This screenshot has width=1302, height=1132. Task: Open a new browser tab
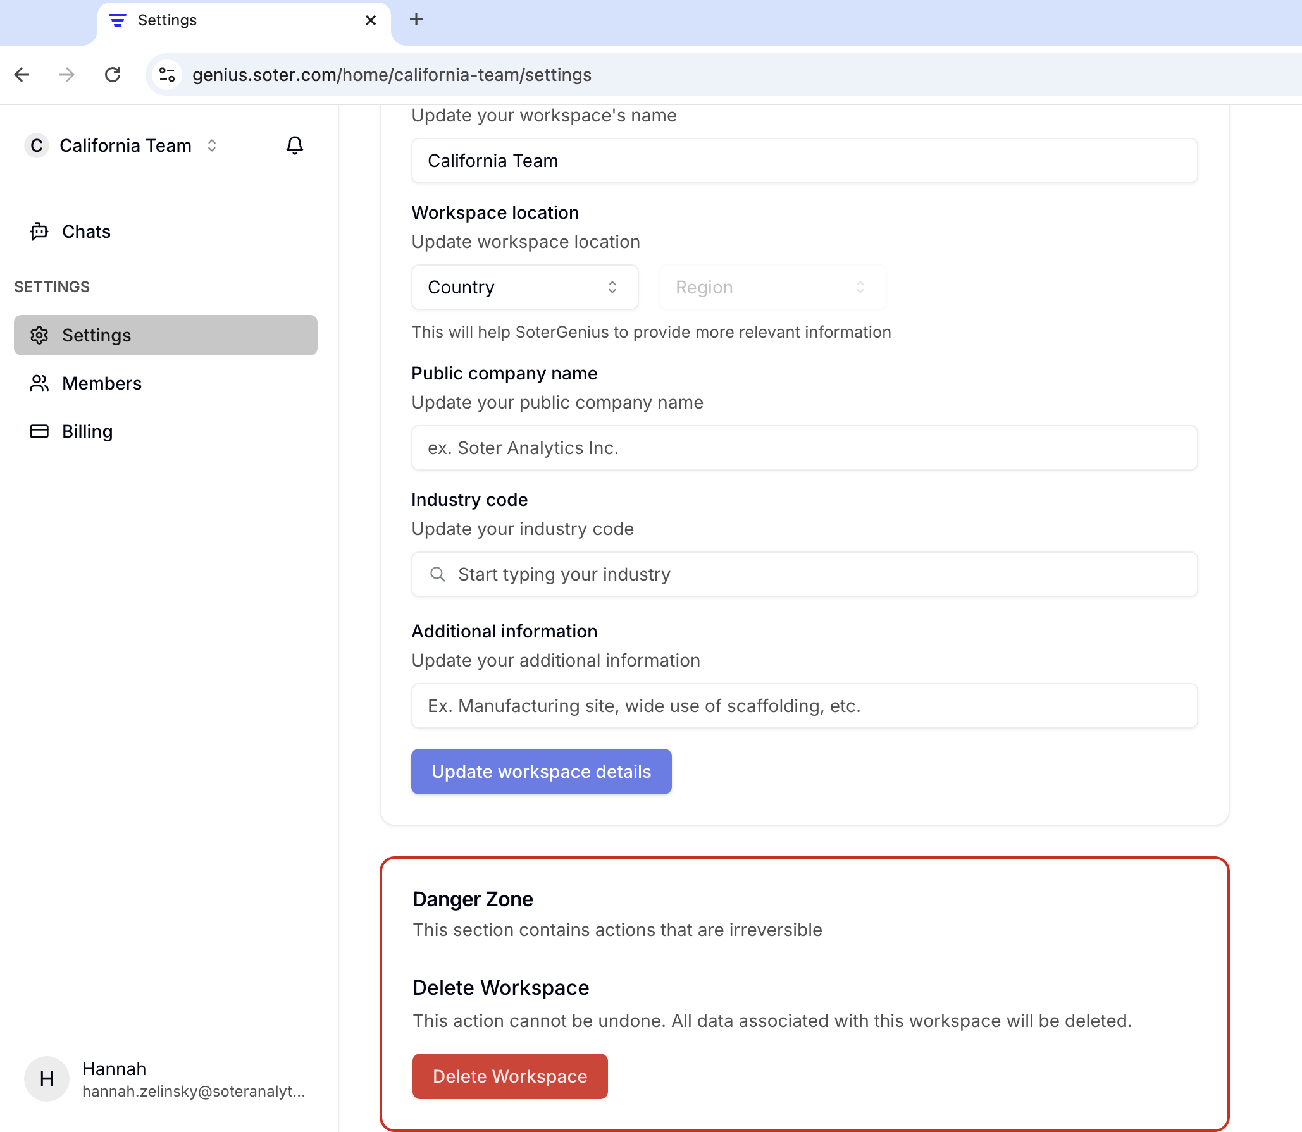pyautogui.click(x=416, y=20)
